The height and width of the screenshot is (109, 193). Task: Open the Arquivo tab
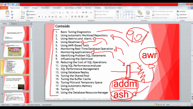4,8
